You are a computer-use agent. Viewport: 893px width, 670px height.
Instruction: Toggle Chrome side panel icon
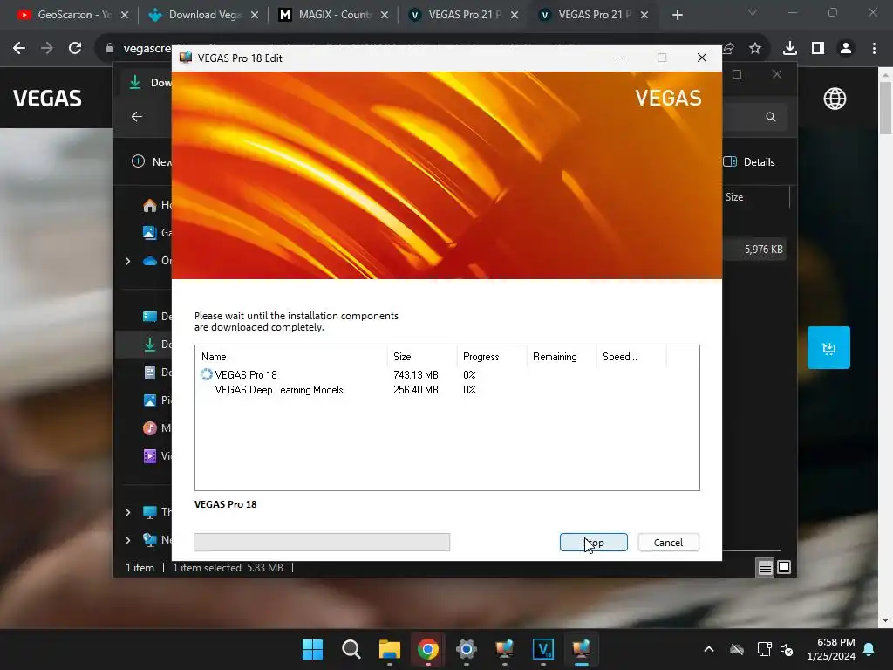(818, 49)
